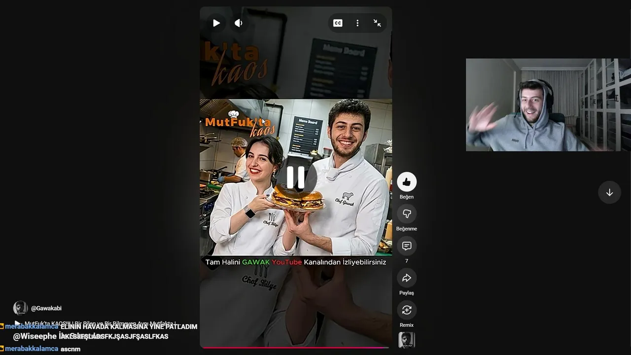Click the caption 'Tam Halini GAWAK YouTube Kanalından İzliyebilirsiniz'
The height and width of the screenshot is (355, 631).
click(x=296, y=262)
